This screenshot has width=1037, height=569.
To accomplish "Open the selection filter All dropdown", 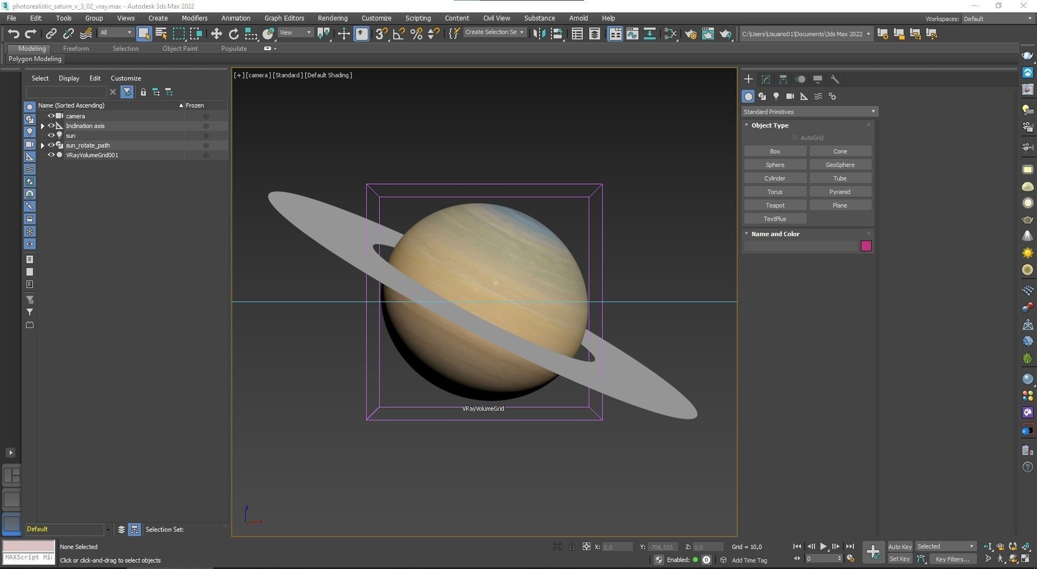I will click(116, 32).
